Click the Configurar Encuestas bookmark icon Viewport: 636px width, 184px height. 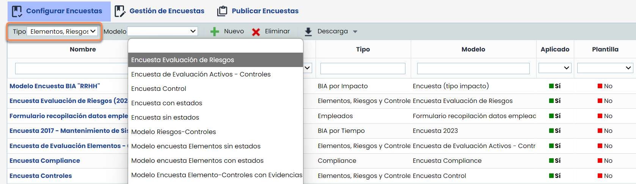click(17, 11)
